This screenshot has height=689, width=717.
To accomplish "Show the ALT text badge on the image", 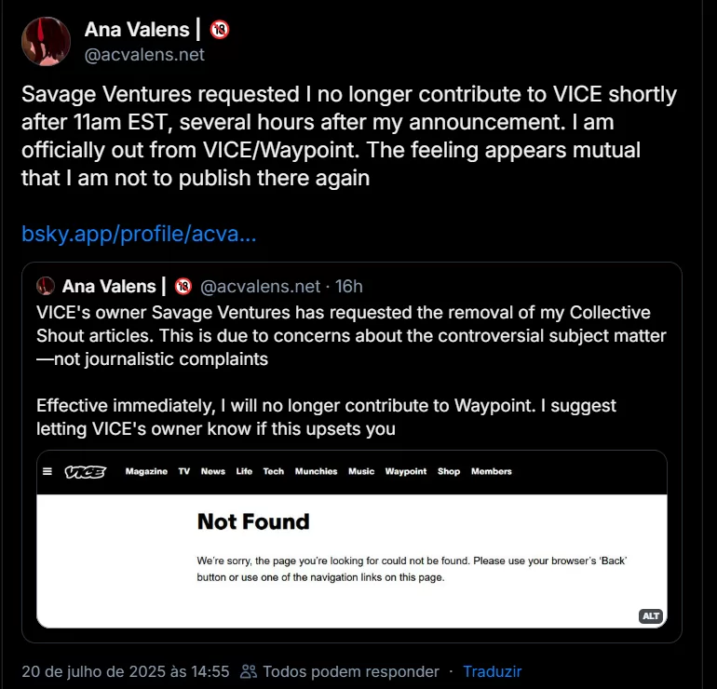I will pos(650,616).
